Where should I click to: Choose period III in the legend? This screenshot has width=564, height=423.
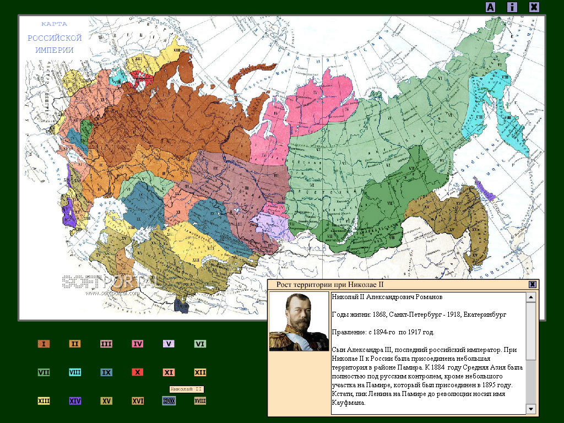coord(106,344)
